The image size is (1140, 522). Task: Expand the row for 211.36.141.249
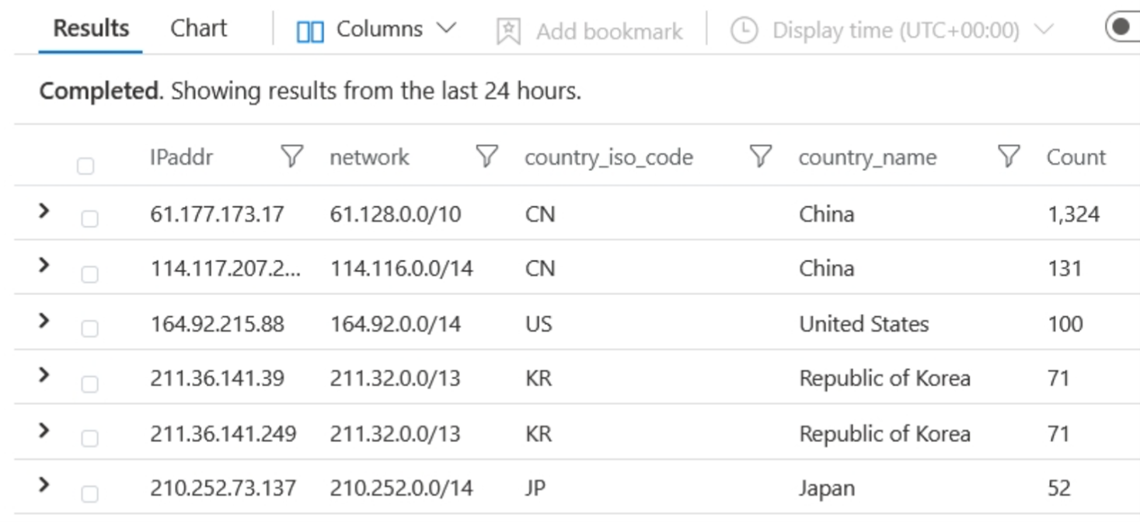tap(44, 431)
